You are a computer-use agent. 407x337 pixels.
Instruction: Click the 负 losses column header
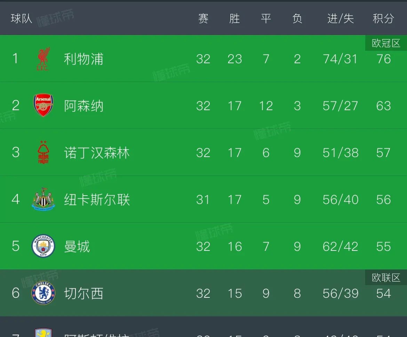click(x=297, y=19)
